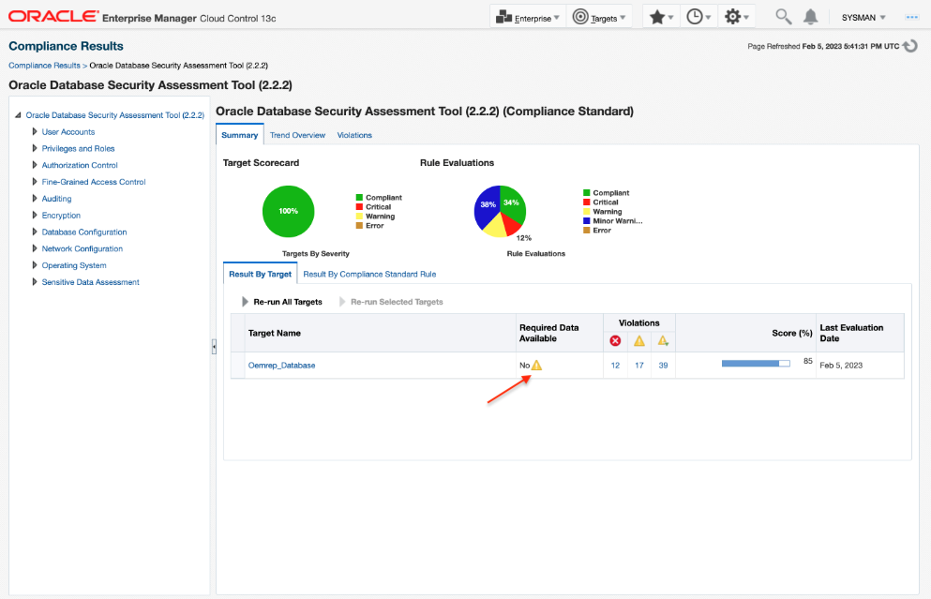Screen dimensions: 931x599
Task: Collapse the left tree pane splitter handle
Action: point(214,347)
